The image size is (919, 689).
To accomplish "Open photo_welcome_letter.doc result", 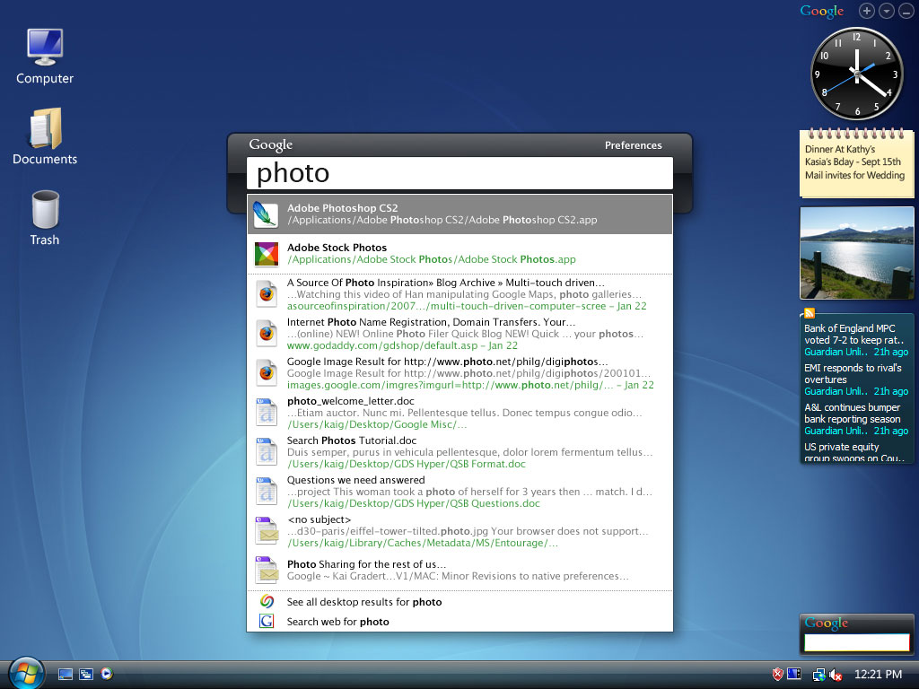I will coord(459,413).
